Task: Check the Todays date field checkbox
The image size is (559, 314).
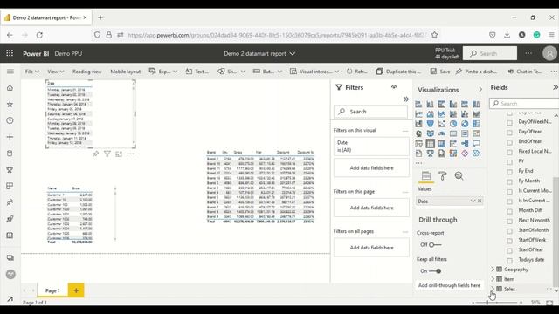Action: 510,260
